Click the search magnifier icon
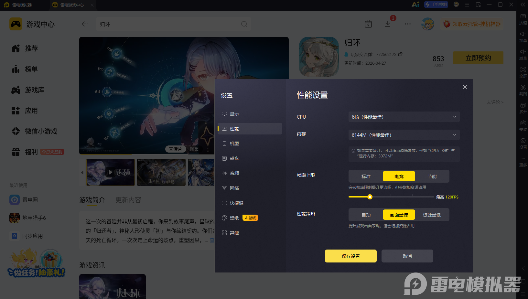 click(x=244, y=24)
